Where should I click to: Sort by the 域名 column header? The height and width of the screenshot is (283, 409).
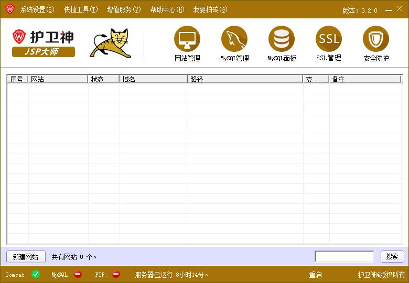[x=153, y=79]
